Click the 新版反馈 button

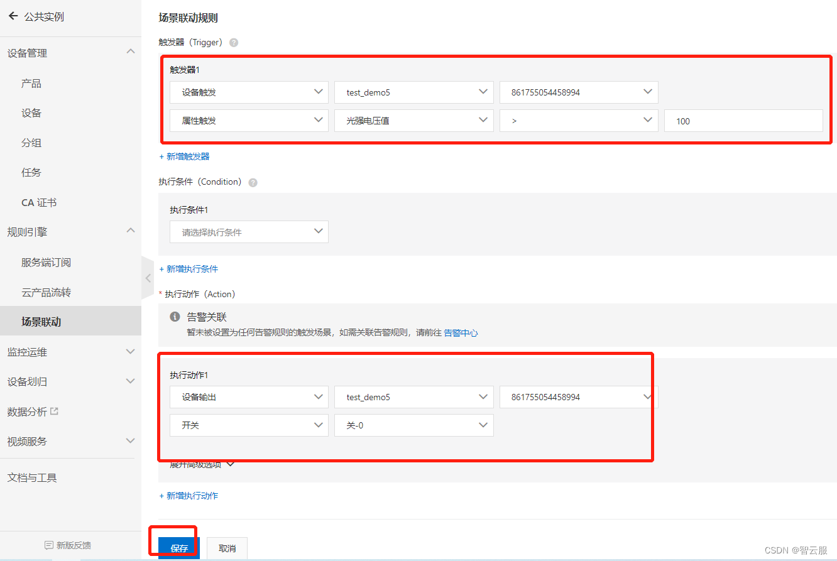[x=68, y=545]
